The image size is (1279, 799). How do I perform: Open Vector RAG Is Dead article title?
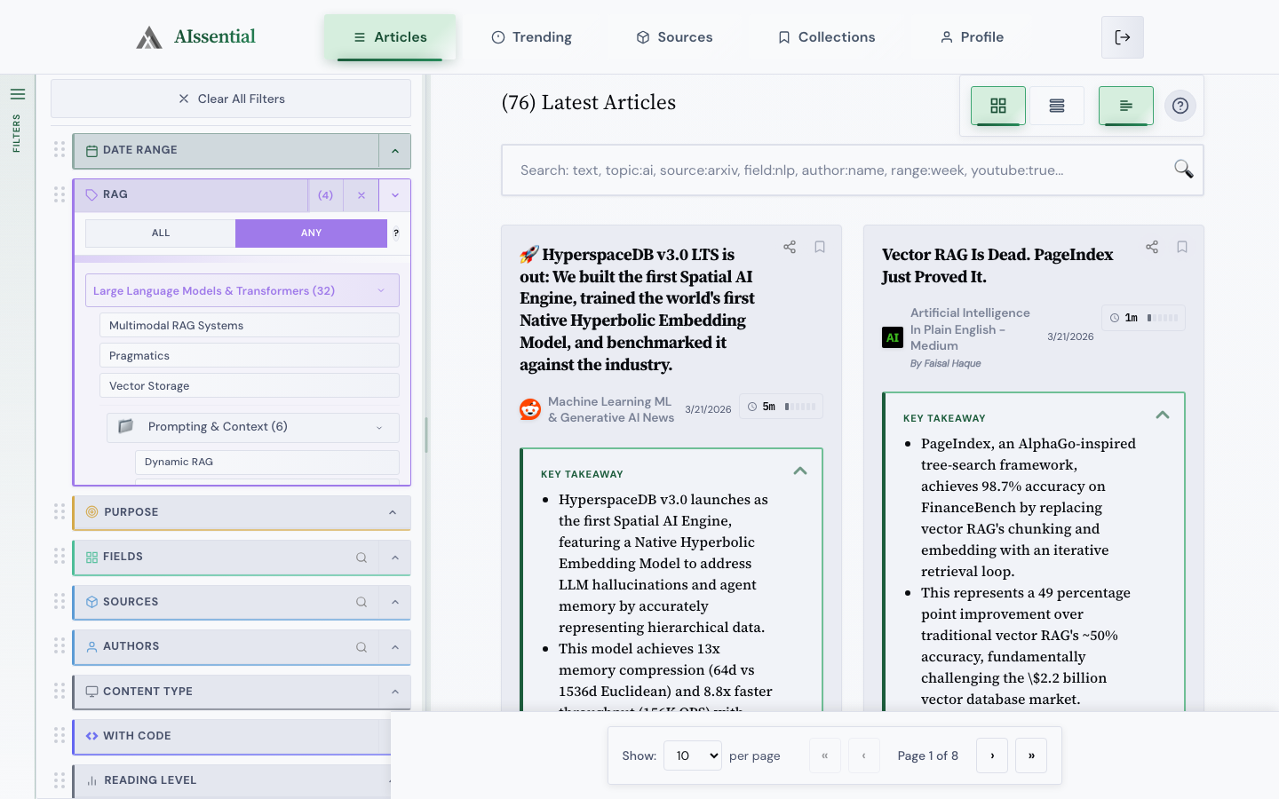tap(997, 265)
